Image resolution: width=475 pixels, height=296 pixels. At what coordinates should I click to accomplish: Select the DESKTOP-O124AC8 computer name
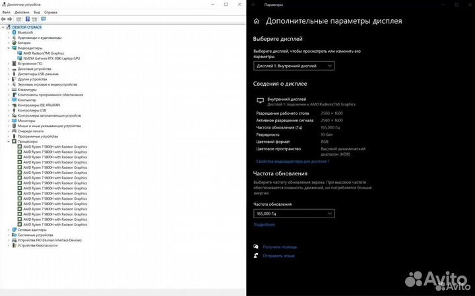coord(26,27)
